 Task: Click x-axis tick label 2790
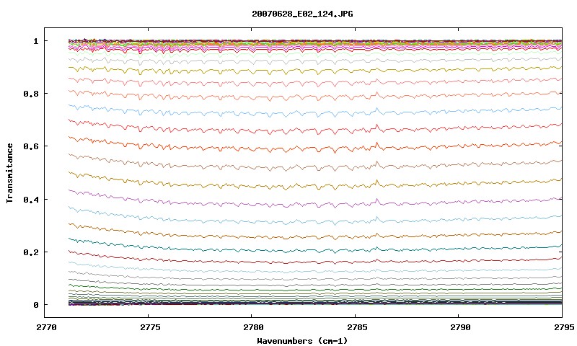point(461,327)
